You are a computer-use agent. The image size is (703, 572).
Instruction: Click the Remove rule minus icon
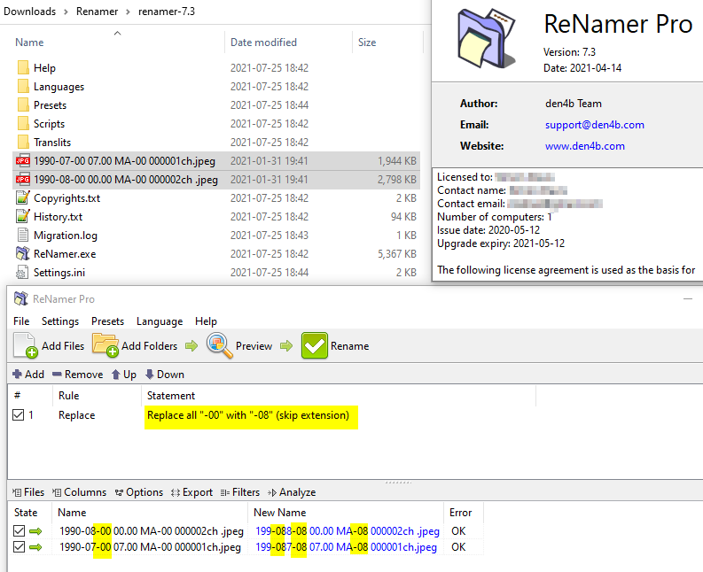(x=57, y=374)
